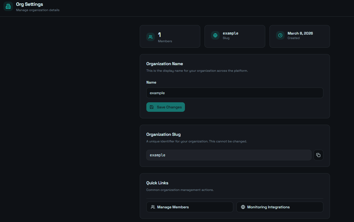The width and height of the screenshot is (354, 222).
Task: Click the 'Quick Links' section heading
Action: coord(157,183)
